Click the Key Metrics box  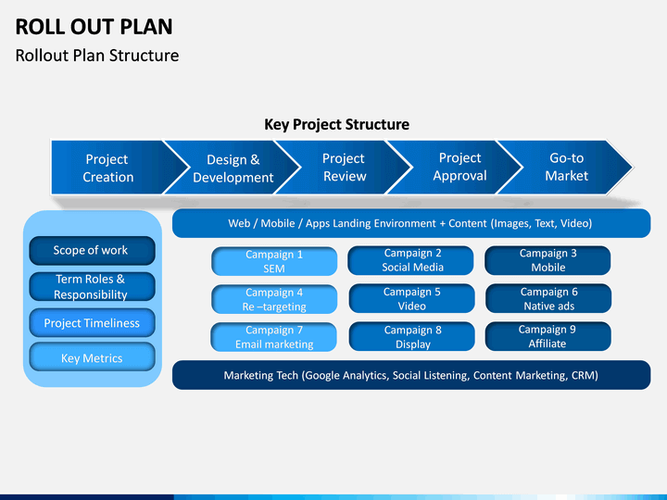pyautogui.click(x=92, y=358)
